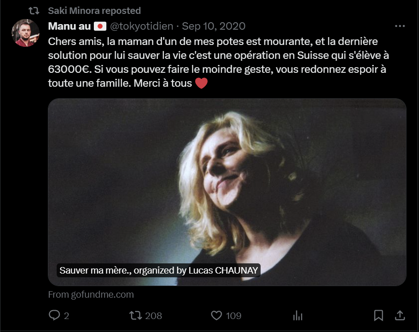
Task: Click the repost count 208
Action: pos(153,316)
